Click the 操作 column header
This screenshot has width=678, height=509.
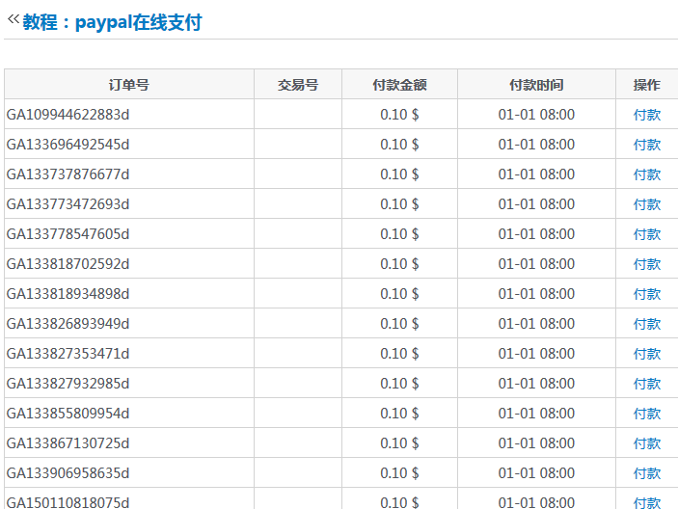click(x=647, y=85)
